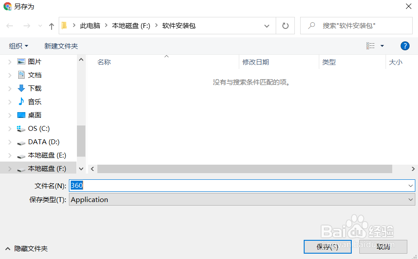Image resolution: width=418 pixels, height=259 pixels.
Task: Click the search box for 软件安装包
Action: coord(356,25)
